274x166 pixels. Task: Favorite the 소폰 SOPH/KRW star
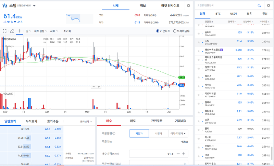[x=199, y=121]
